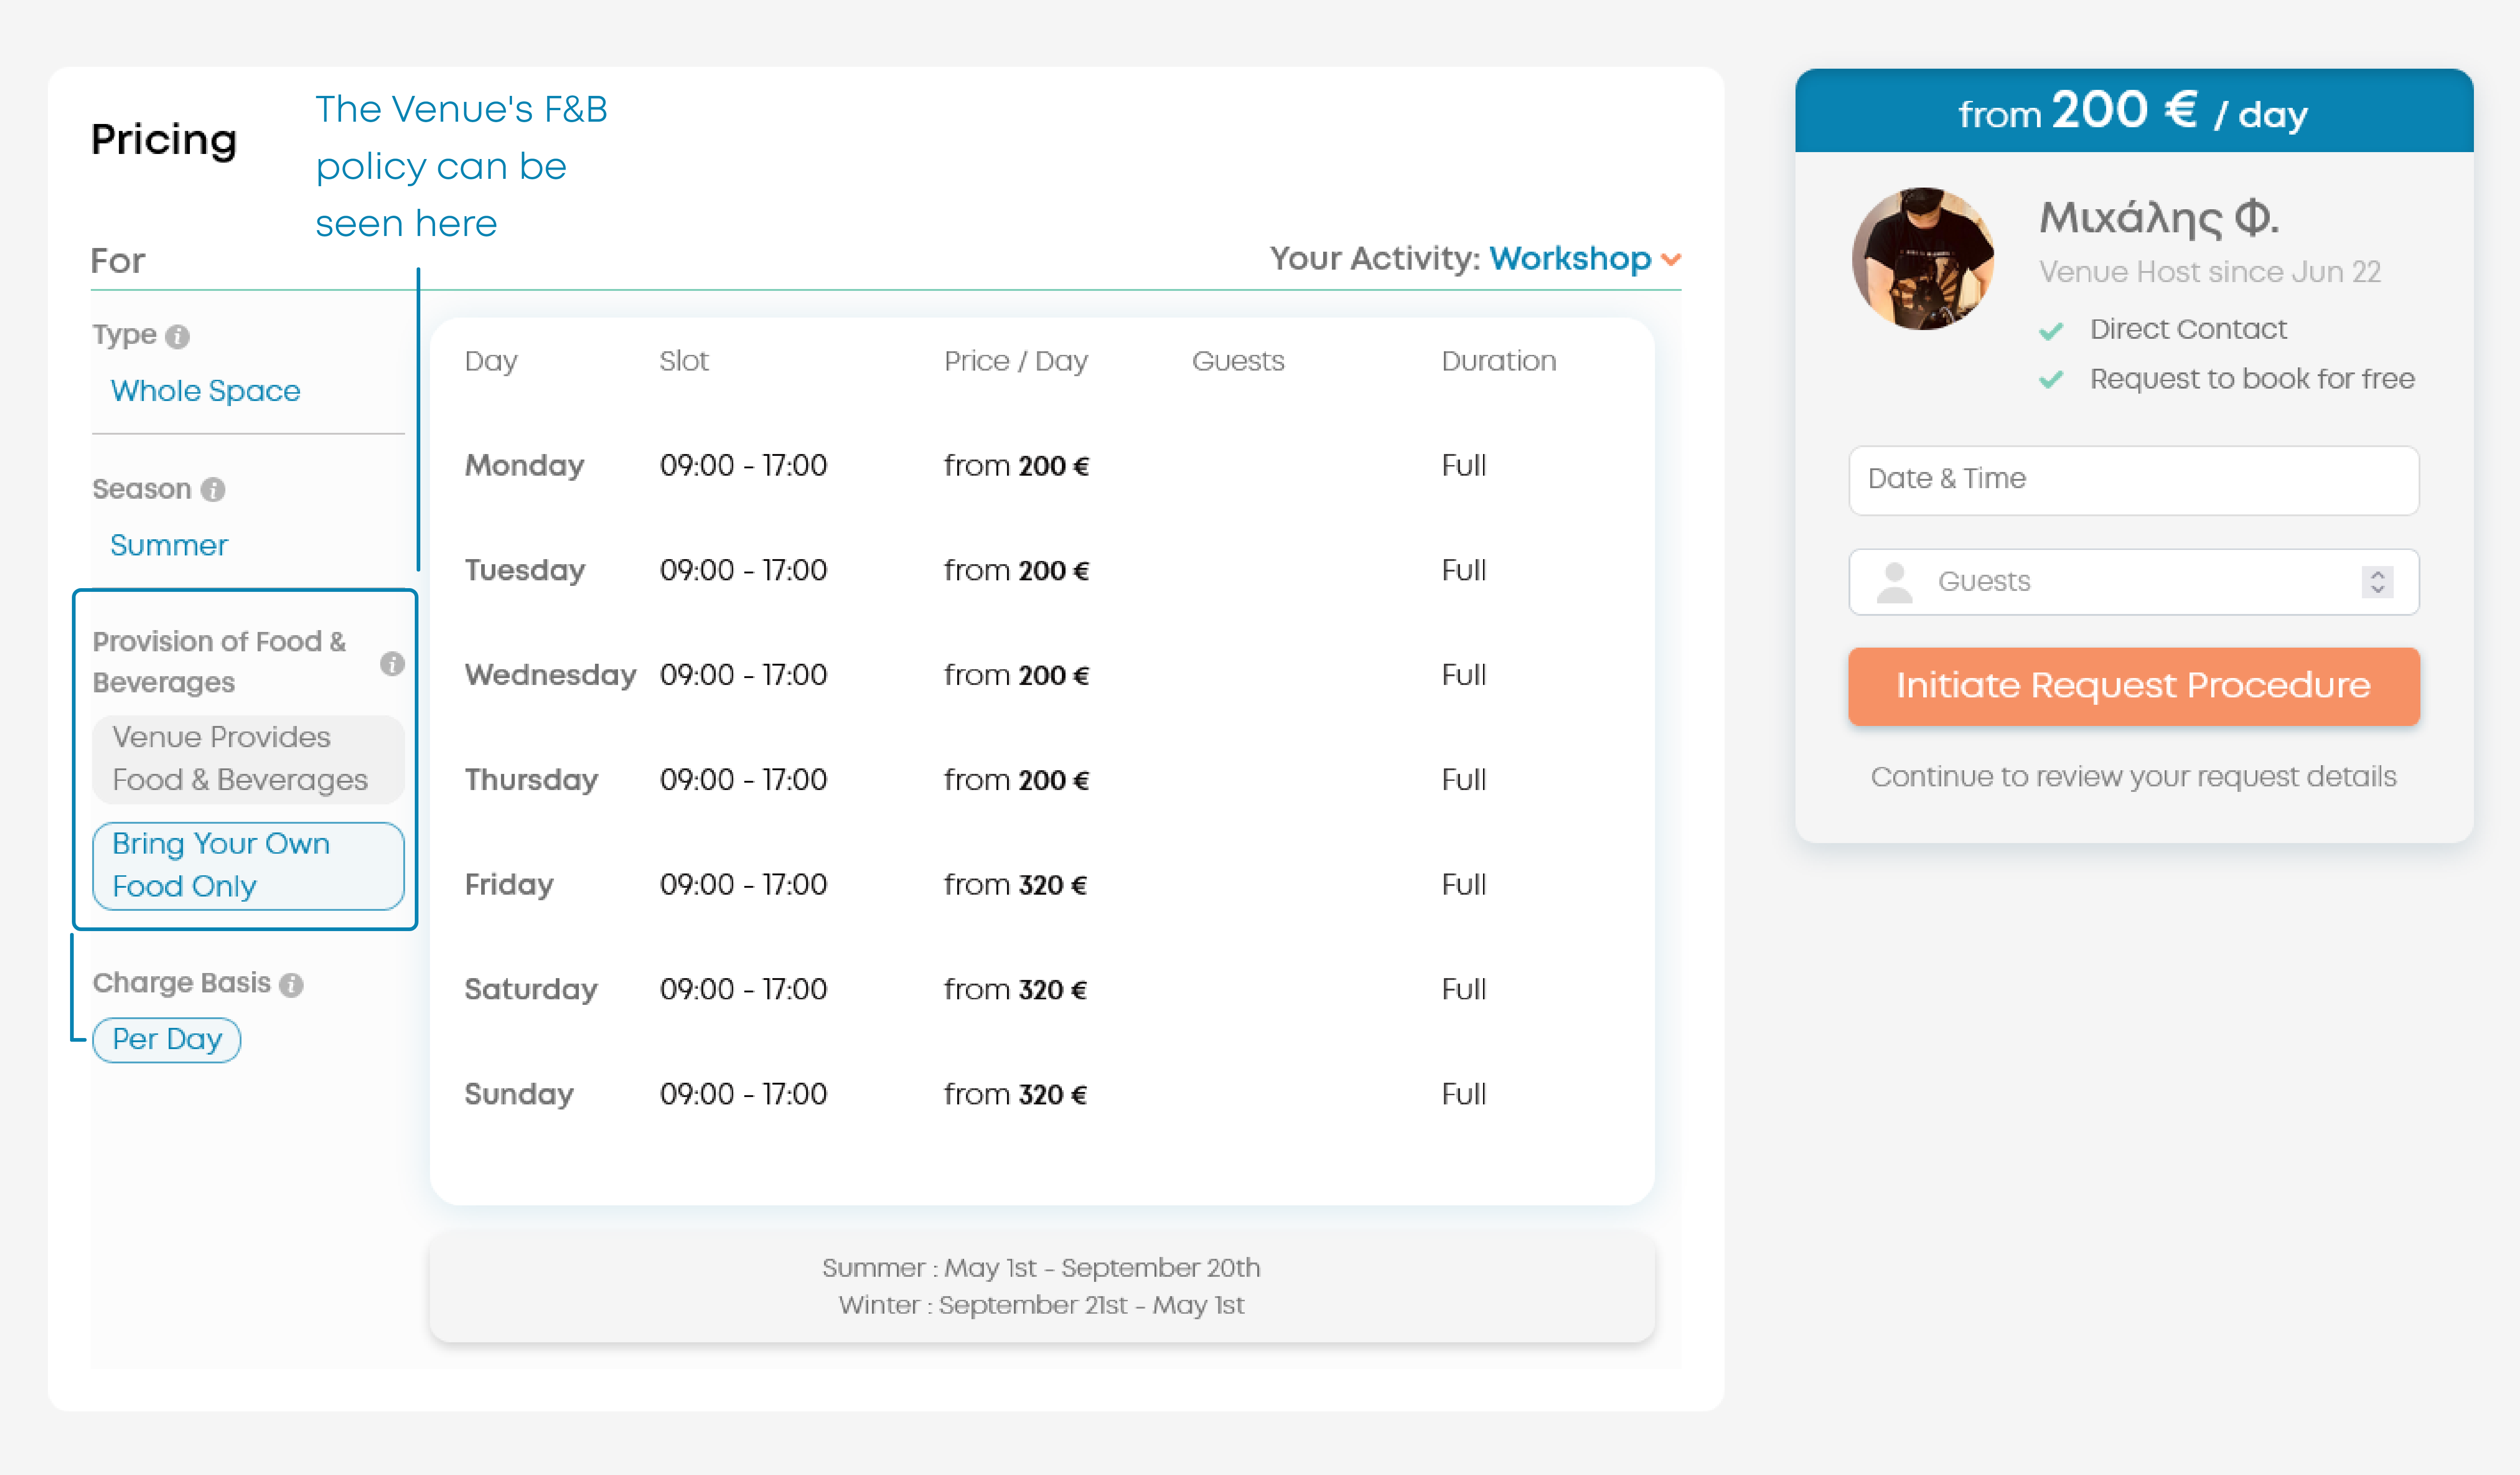
Task: Expand the Workshop activity dropdown chevron
Action: [1670, 260]
